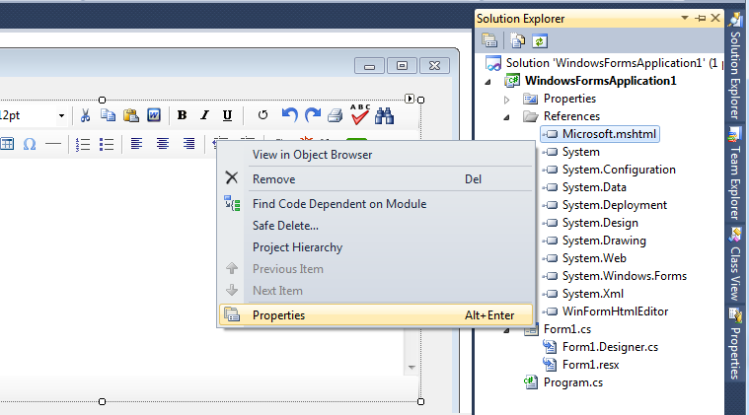Toggle Underline formatting button
The height and width of the screenshot is (415, 749).
click(227, 115)
